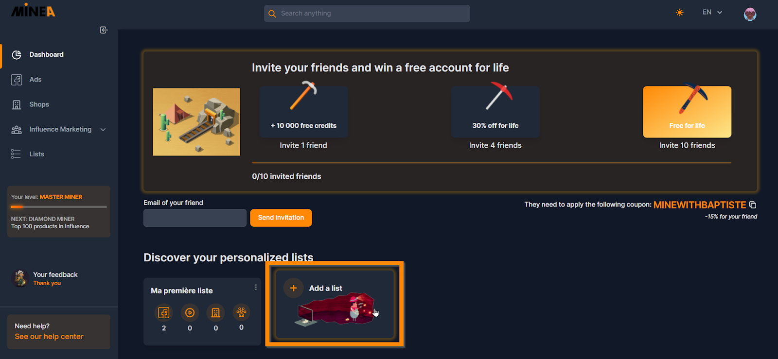The width and height of the screenshot is (778, 359).
Task: Copy the MINEWITHBAPTISTE coupon code
Action: [753, 205]
